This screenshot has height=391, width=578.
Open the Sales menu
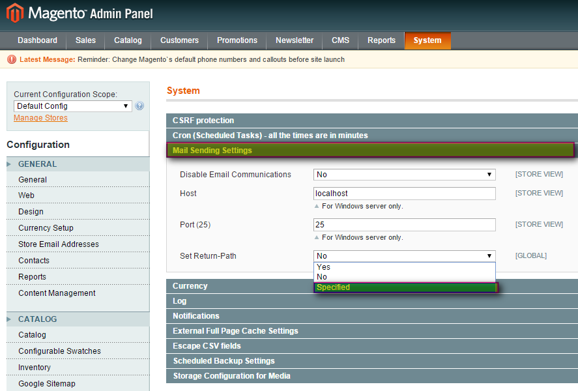85,40
